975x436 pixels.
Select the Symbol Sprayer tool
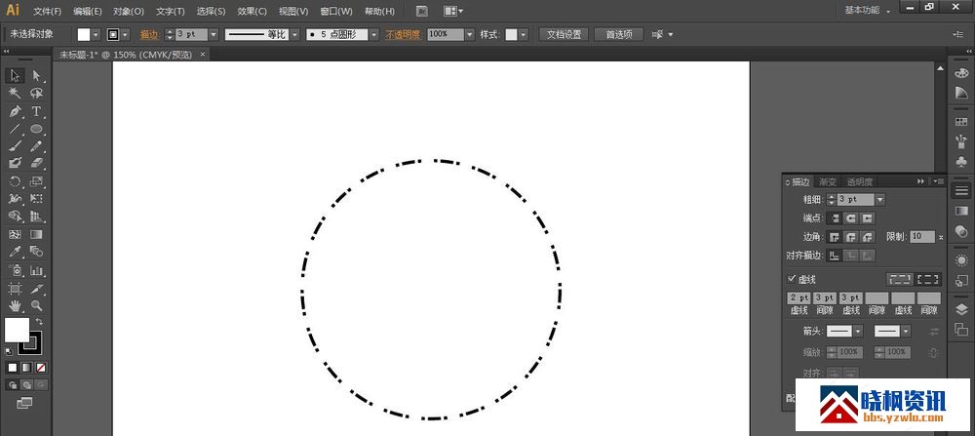(x=15, y=270)
